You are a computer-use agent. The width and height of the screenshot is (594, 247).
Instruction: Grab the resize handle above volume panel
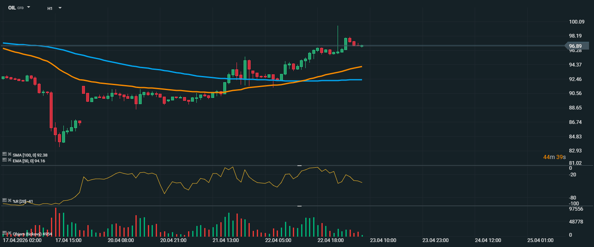(299, 206)
